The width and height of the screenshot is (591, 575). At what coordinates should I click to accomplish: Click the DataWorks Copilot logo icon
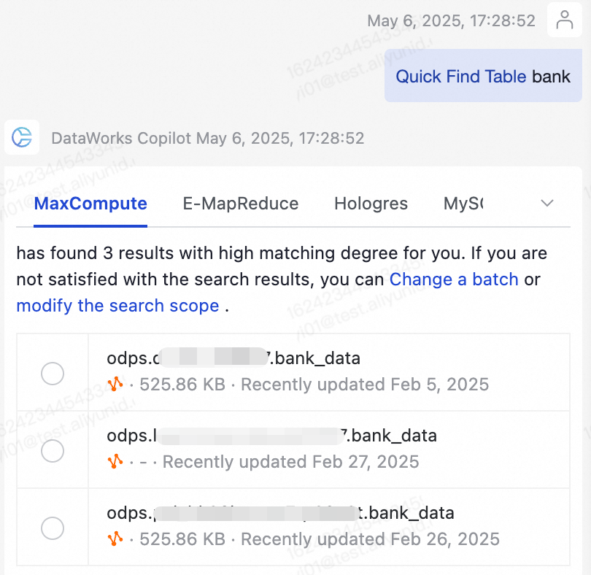(x=22, y=137)
